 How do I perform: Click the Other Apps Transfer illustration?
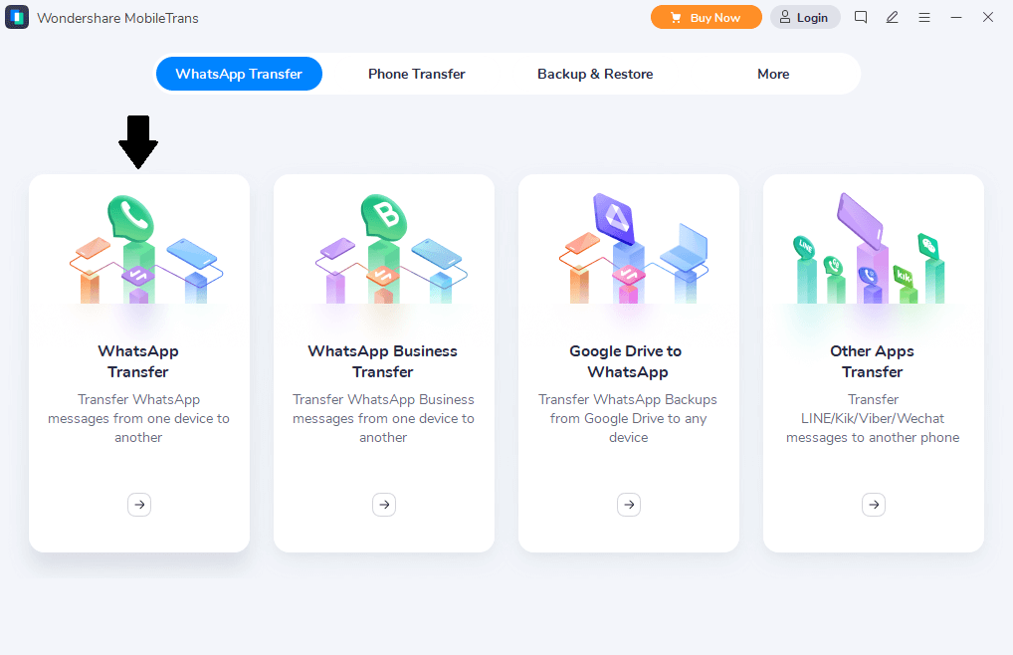pos(869,248)
